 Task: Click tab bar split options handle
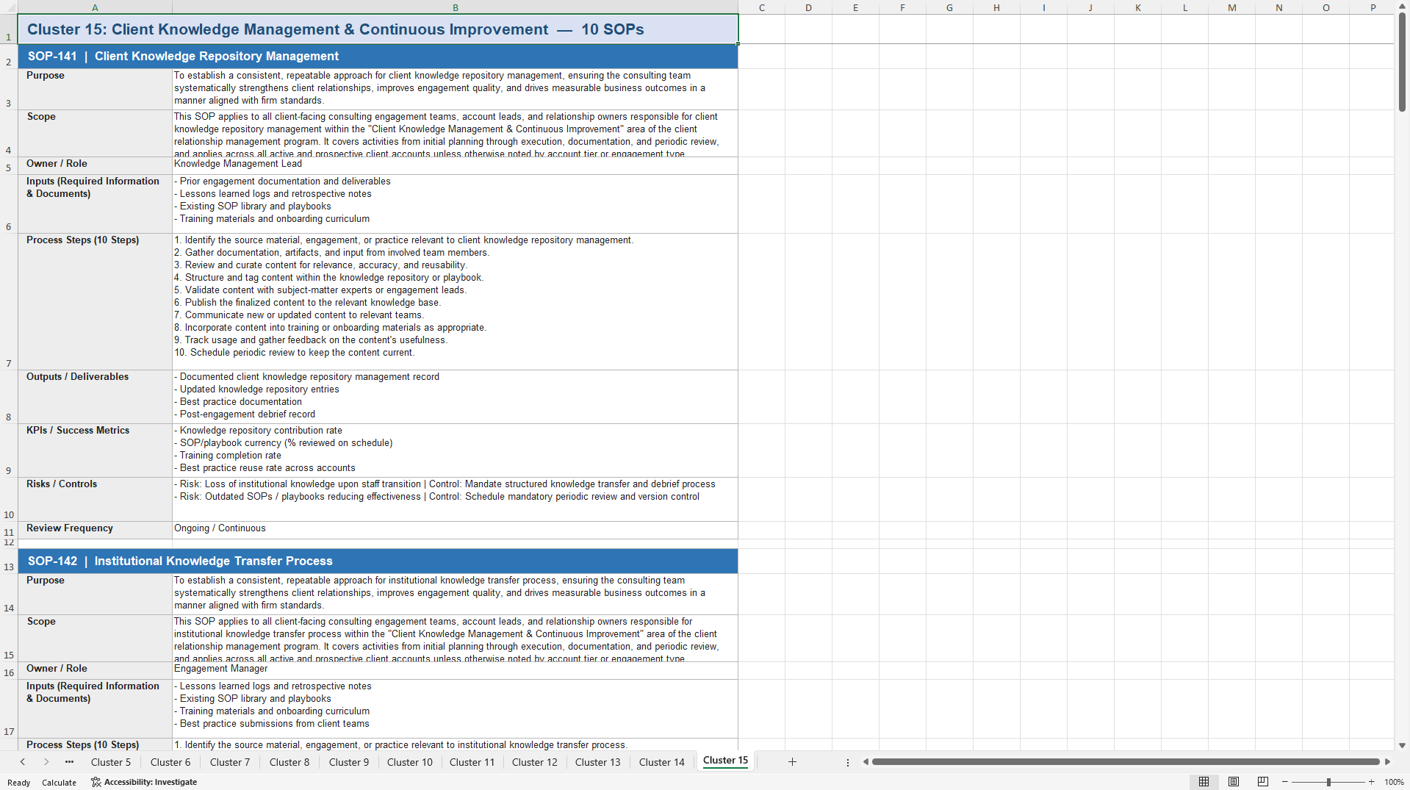click(x=848, y=762)
